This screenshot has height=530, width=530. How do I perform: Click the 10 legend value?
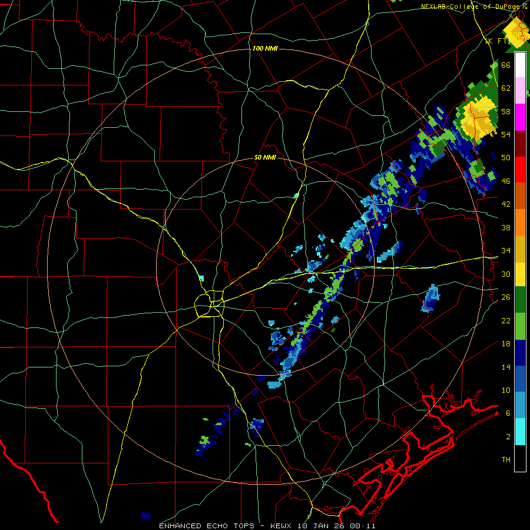[x=506, y=390]
